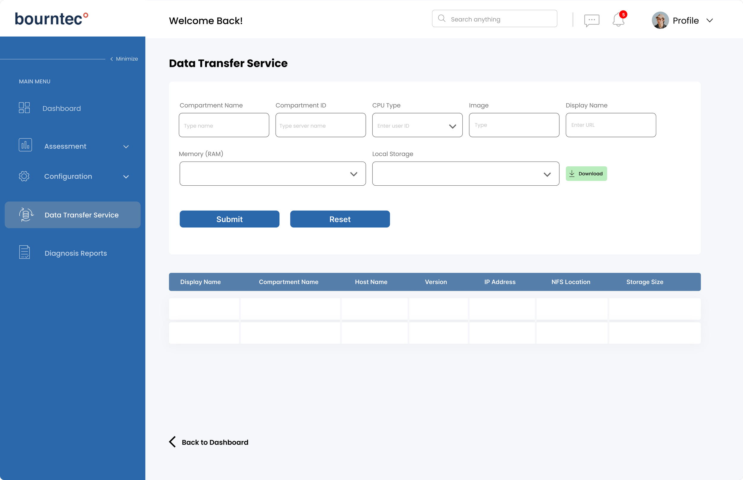Screen dimensions: 743x480
Task: Open Diagnosis Reports menu item
Action: click(75, 253)
